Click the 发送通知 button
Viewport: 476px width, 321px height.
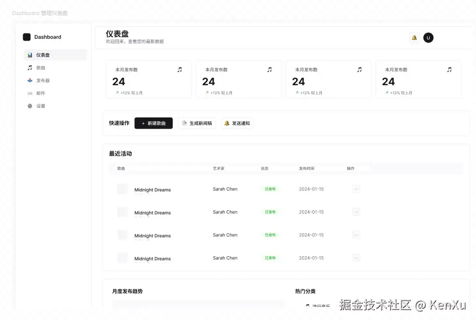237,123
